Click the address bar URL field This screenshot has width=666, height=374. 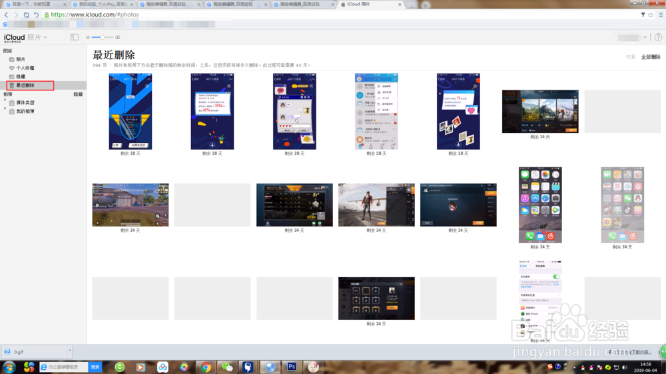point(340,15)
